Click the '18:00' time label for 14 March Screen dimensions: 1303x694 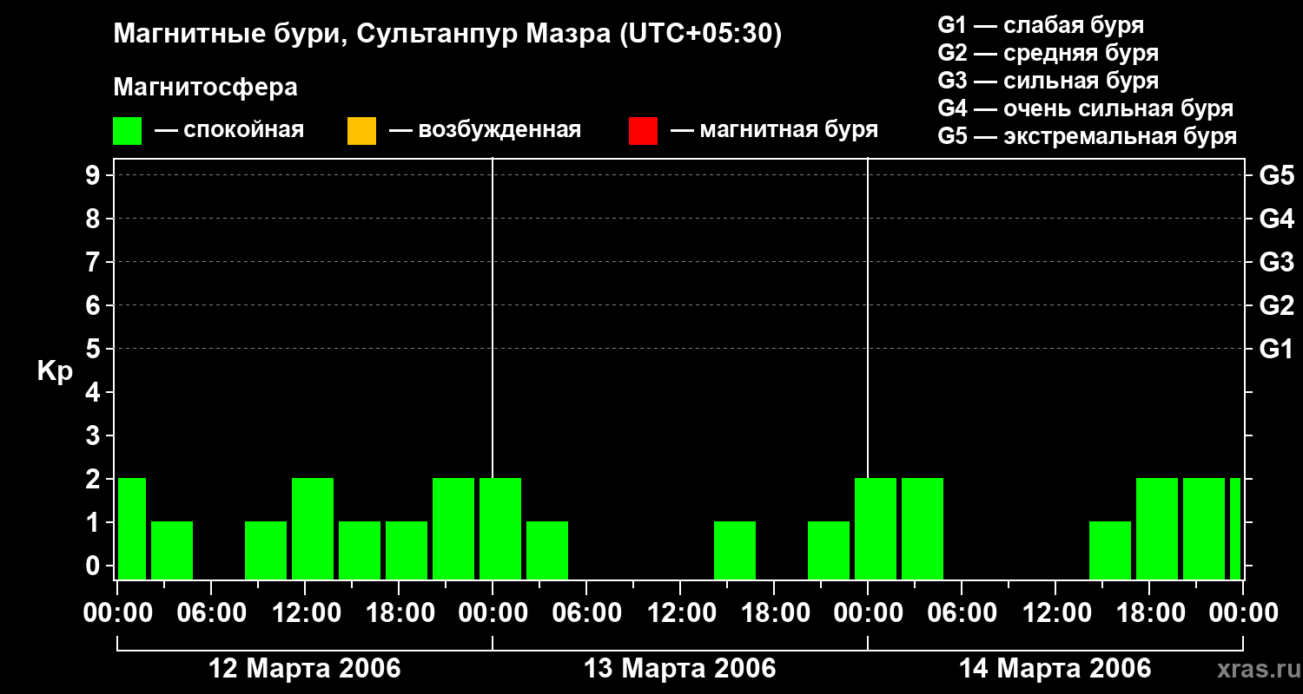coord(1149,613)
